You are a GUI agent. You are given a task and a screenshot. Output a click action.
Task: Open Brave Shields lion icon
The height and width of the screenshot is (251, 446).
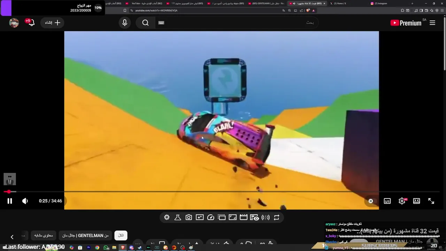pos(308,10)
